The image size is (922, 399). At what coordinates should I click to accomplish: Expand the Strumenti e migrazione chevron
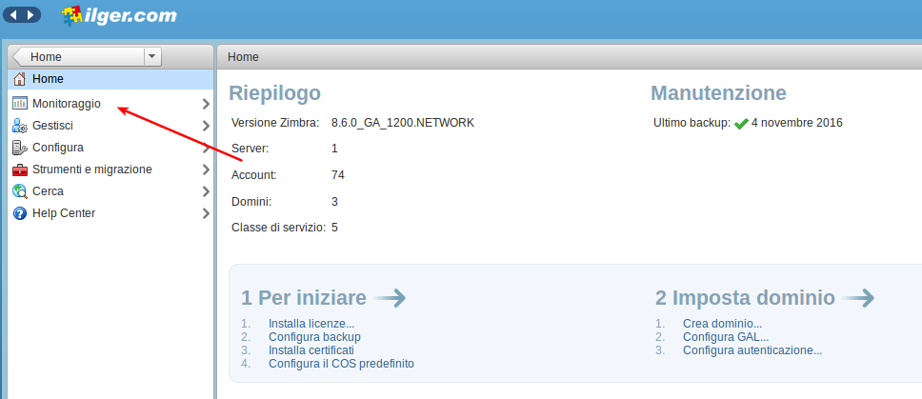tap(206, 170)
